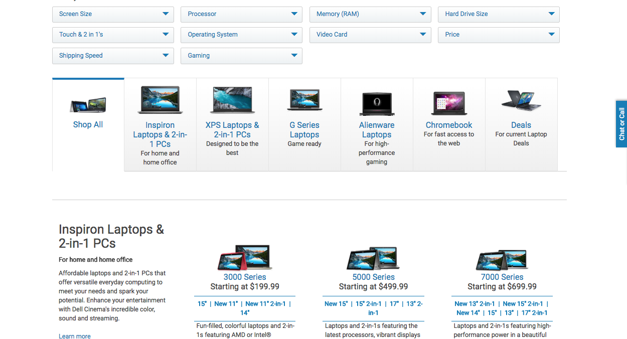Select New 15" under 5000 Series
Screen dimensions: 627x339
[336, 303]
